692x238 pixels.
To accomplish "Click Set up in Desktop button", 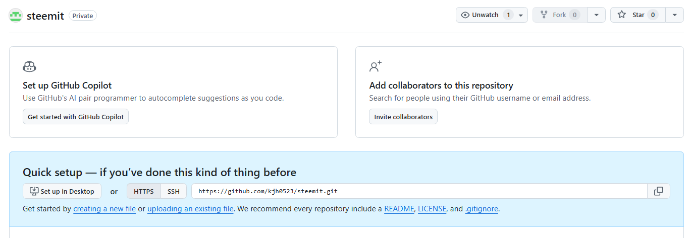I will (62, 191).
